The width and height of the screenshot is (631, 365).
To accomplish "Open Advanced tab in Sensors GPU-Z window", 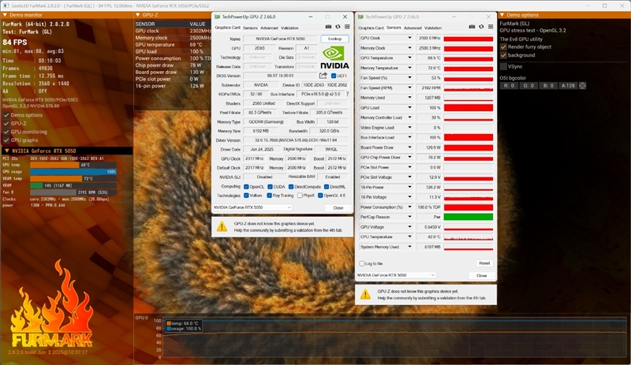I will pos(413,28).
